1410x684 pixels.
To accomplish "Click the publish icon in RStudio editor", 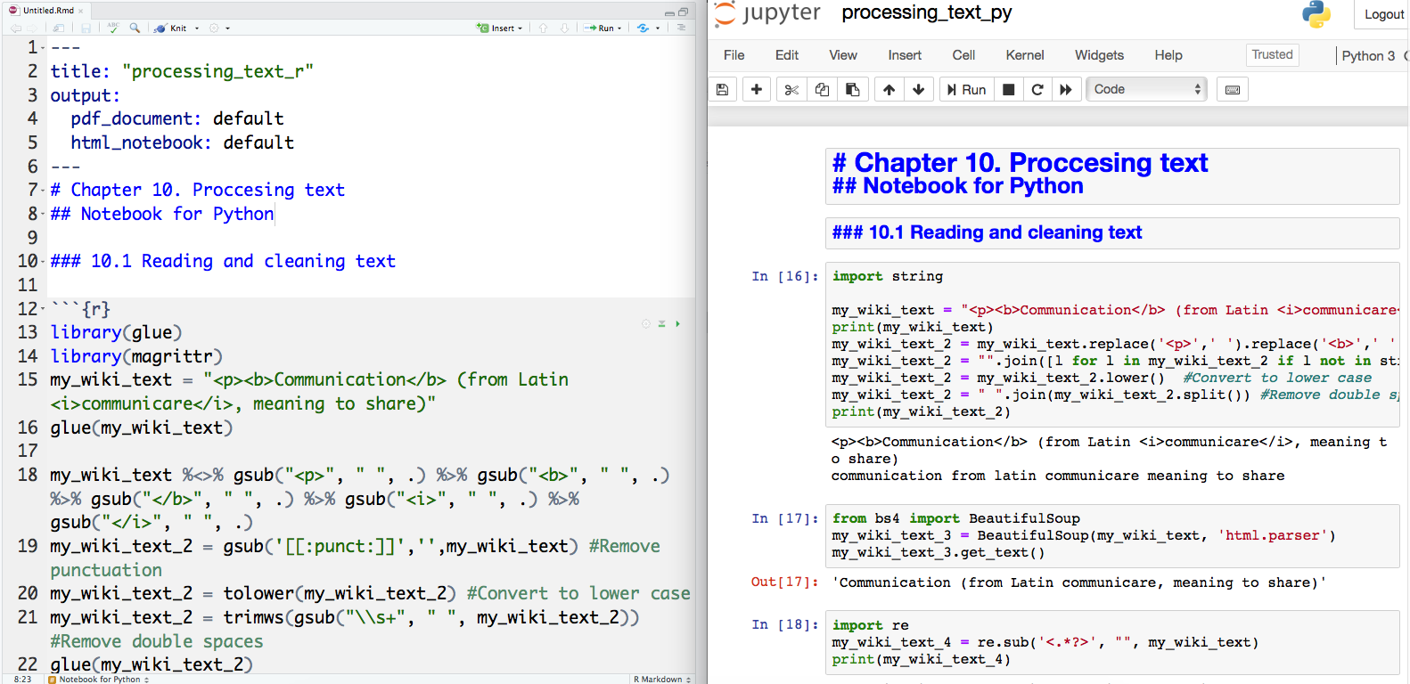I will [x=644, y=28].
